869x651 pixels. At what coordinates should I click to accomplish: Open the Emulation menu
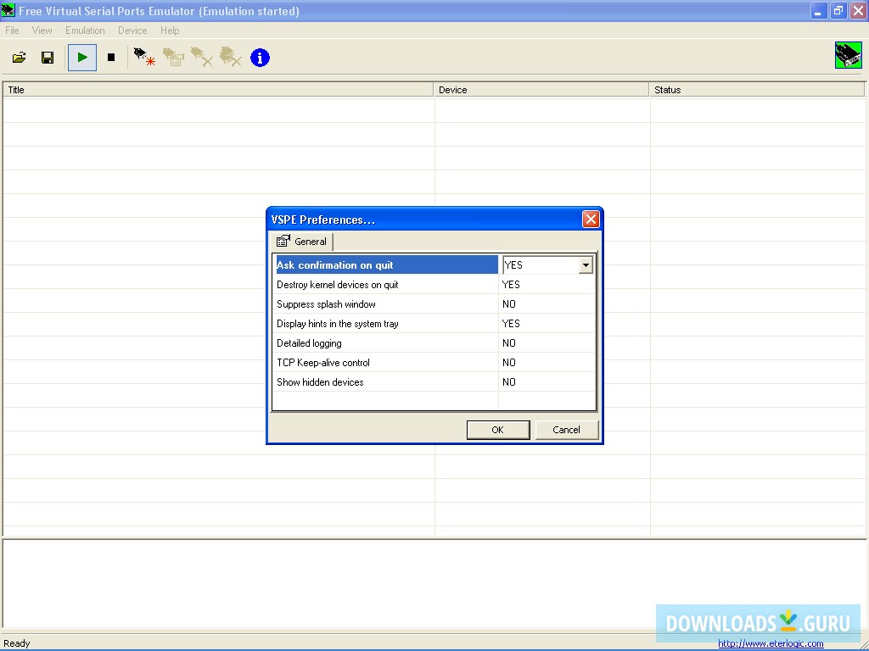point(85,30)
